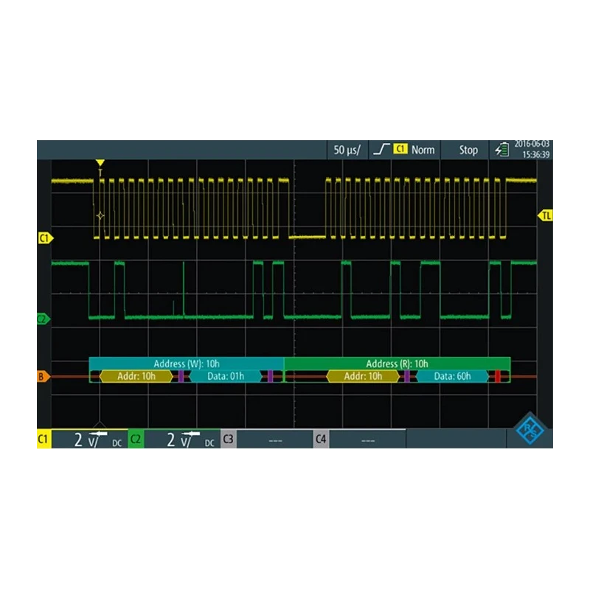The height and width of the screenshot is (590, 590).
Task: Adjust the C2 2 V/ vertical scale
Action: point(178,440)
